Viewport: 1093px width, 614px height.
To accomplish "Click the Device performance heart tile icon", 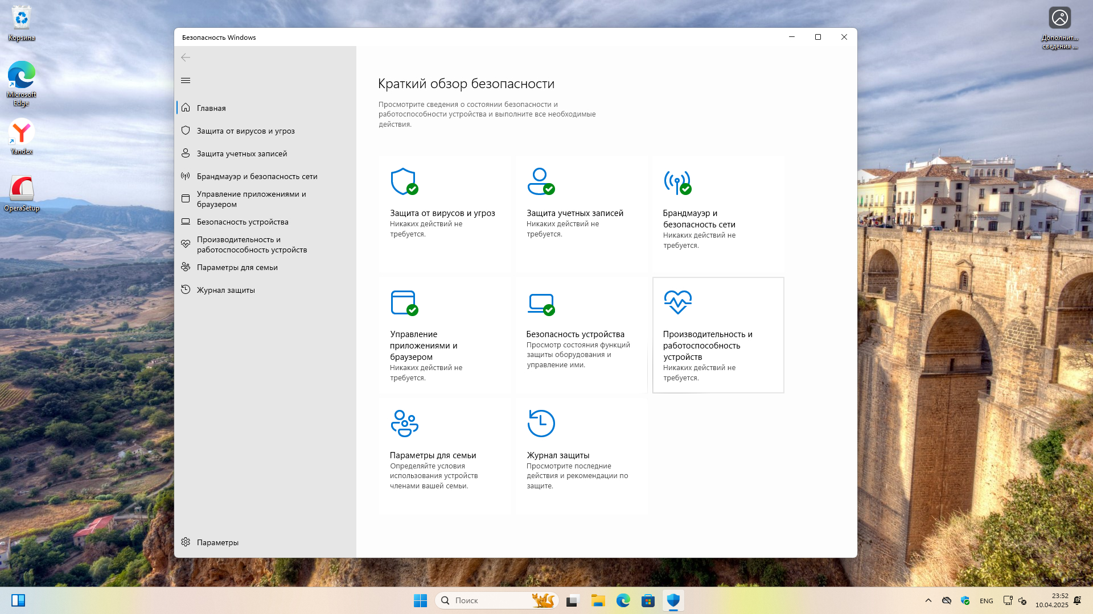I will tap(677, 302).
